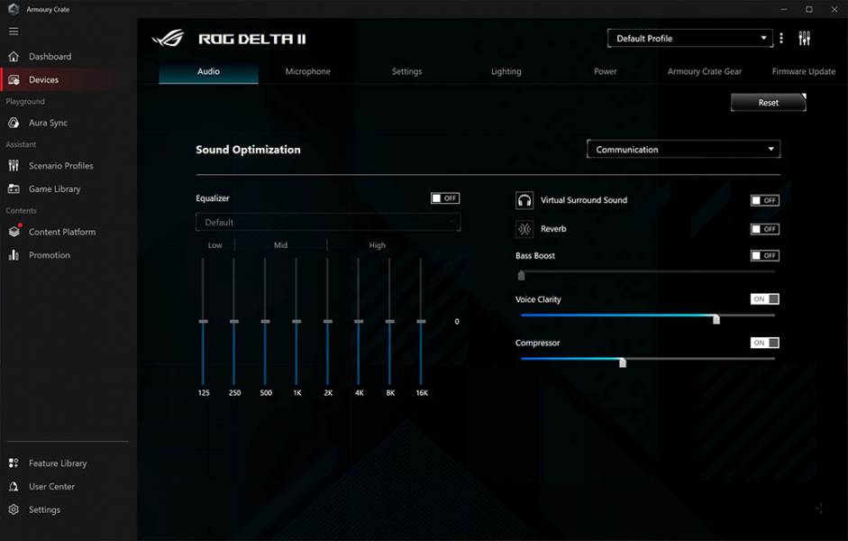Click the Settings gear icon in the sidebar

tap(14, 509)
